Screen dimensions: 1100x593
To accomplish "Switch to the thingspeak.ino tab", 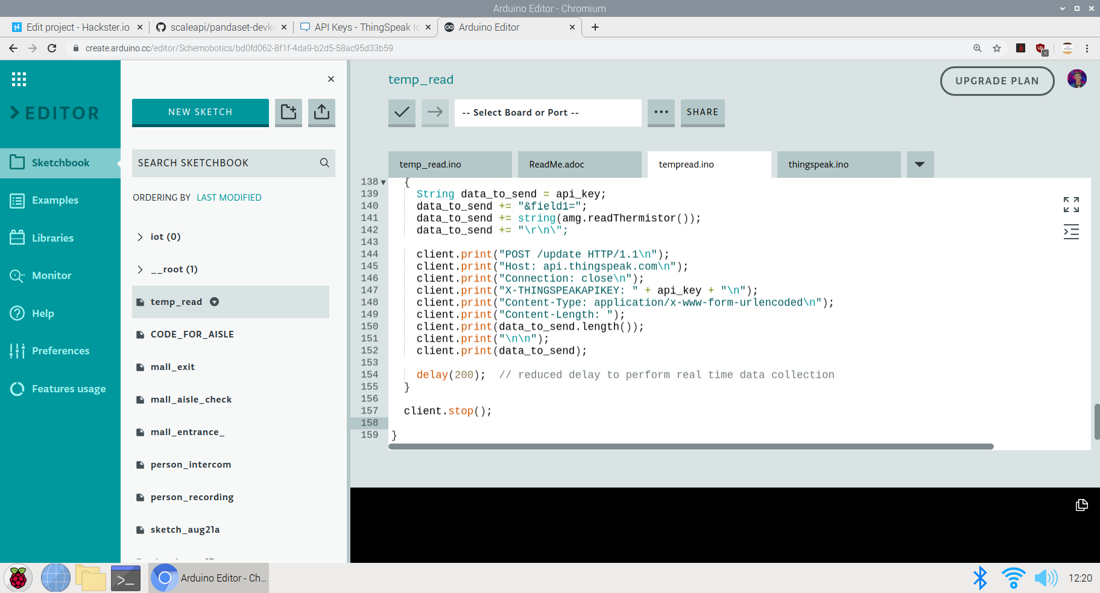I will (818, 165).
